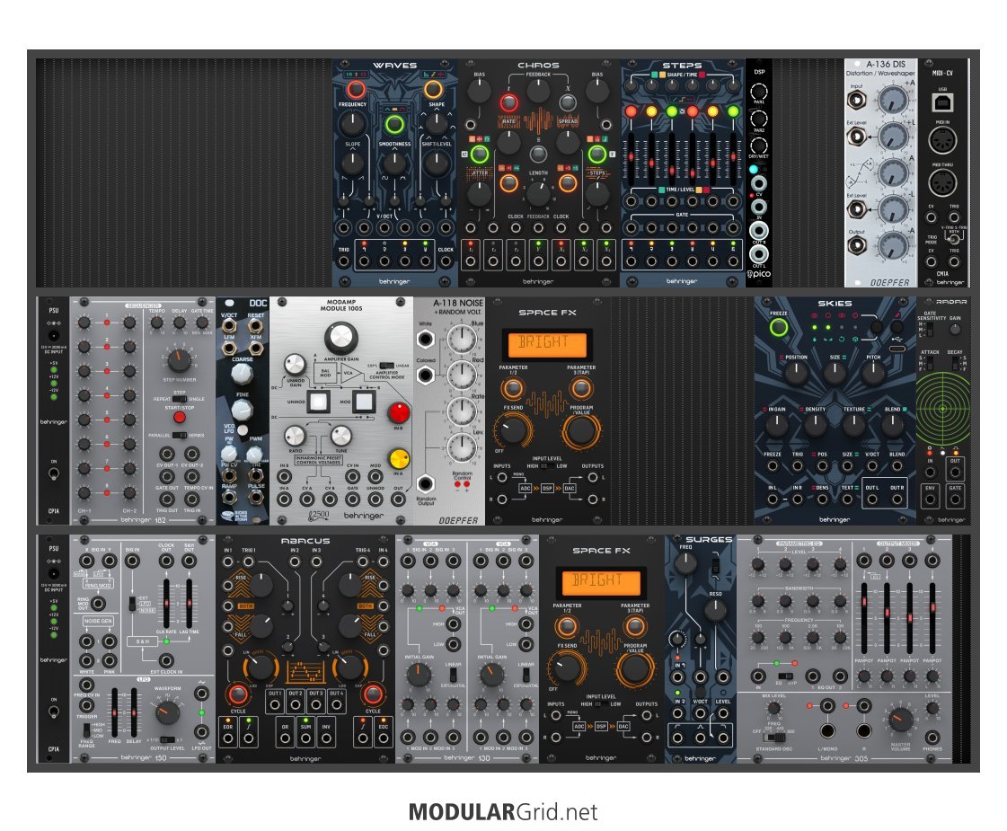1007x831 pixels.
Task: Click BRIGHT display on middle-row Space FX
Action: pos(547,343)
